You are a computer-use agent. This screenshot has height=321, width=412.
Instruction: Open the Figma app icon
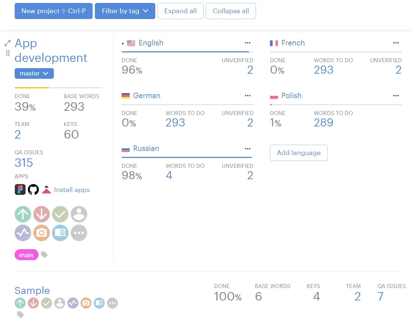20,189
